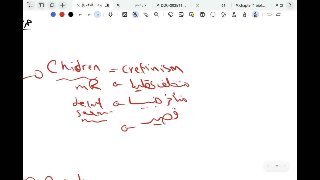
Task: Select the blue pen color
Action: point(53,14)
